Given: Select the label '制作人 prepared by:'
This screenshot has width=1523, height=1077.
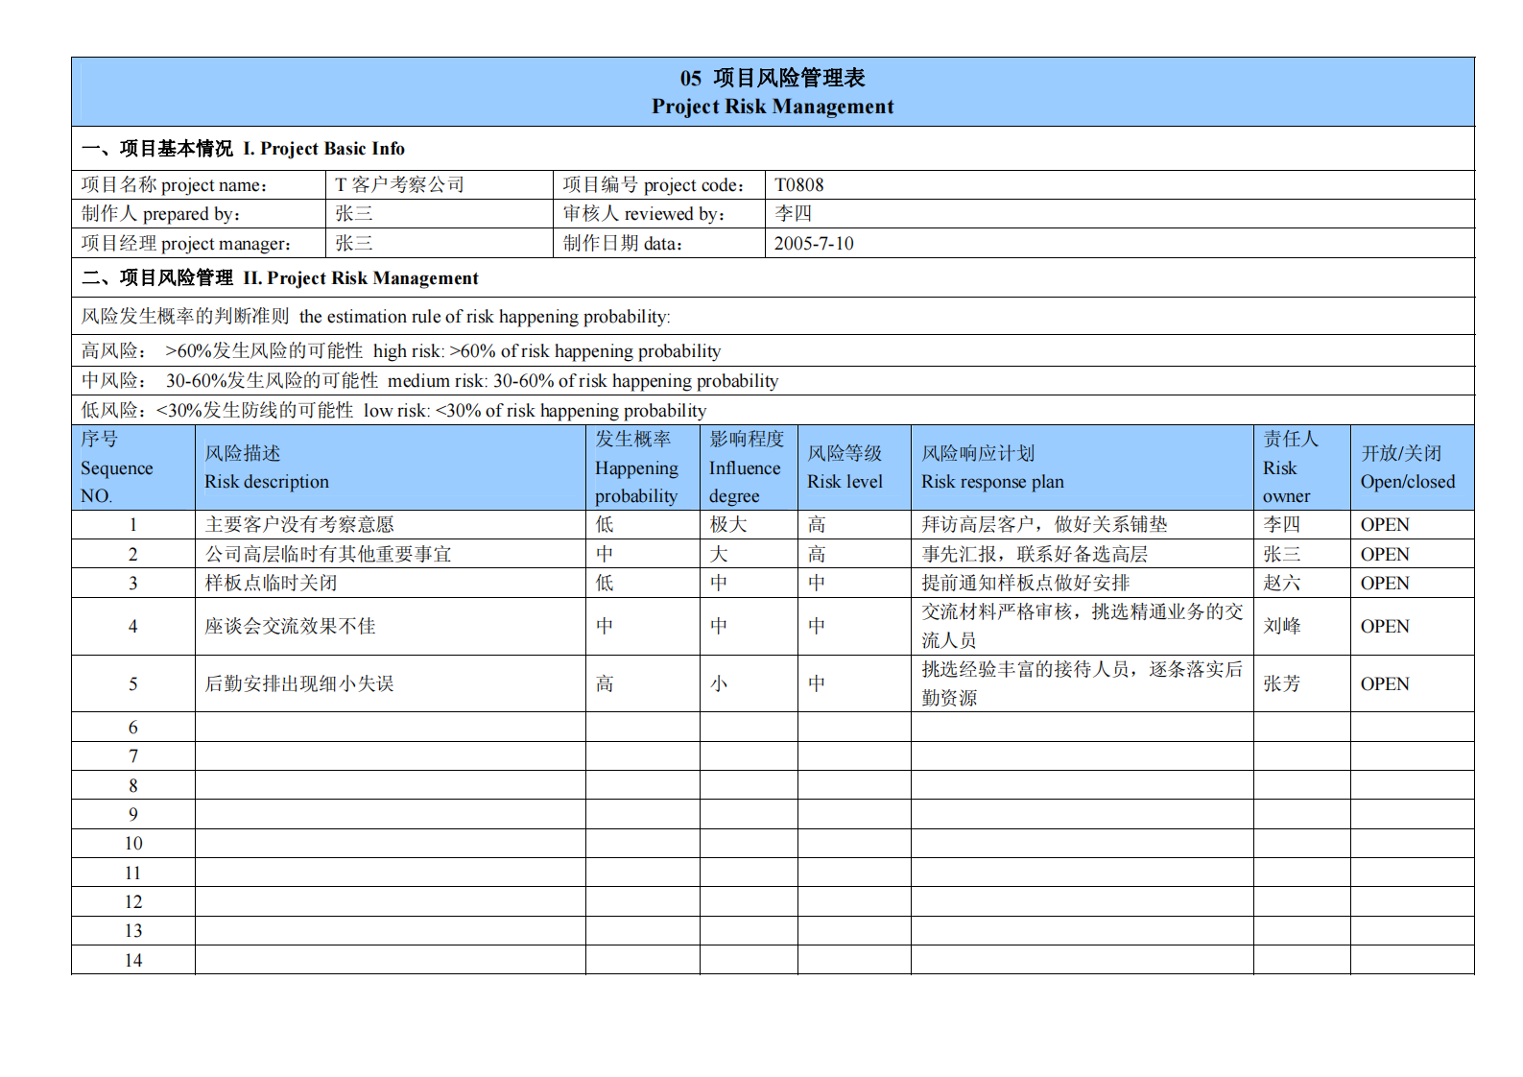Looking at the screenshot, I should [161, 214].
